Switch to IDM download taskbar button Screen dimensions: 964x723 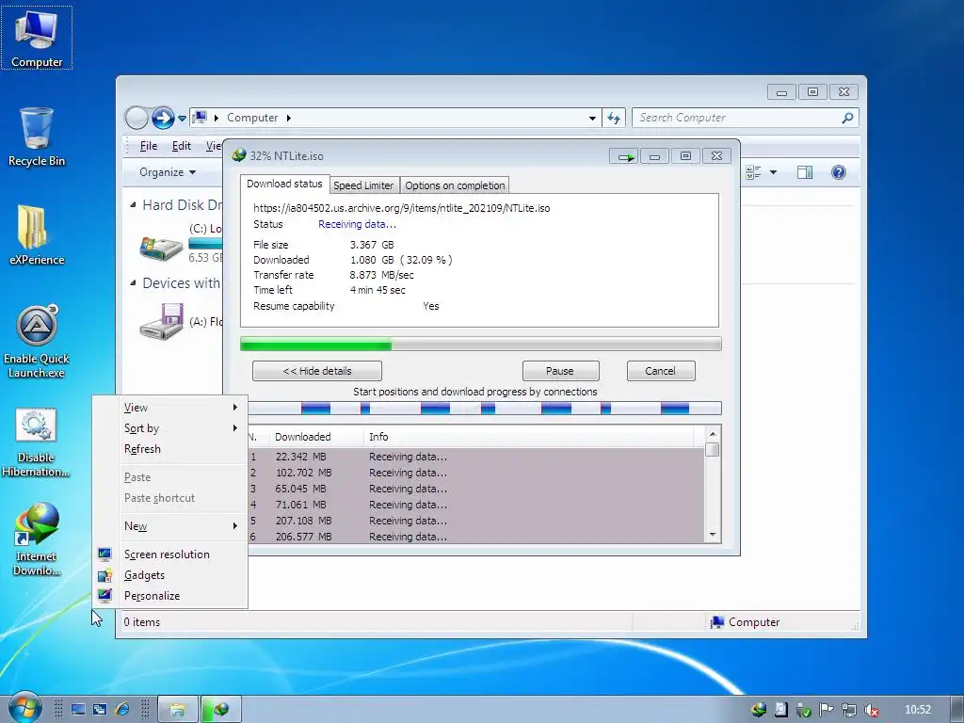tap(221, 710)
